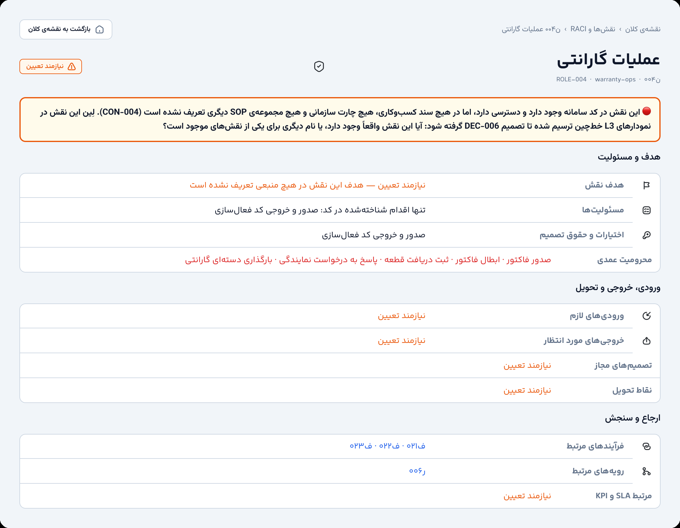Click the نیازمند تعیین warning badge
The image size is (680, 528).
[51, 66]
